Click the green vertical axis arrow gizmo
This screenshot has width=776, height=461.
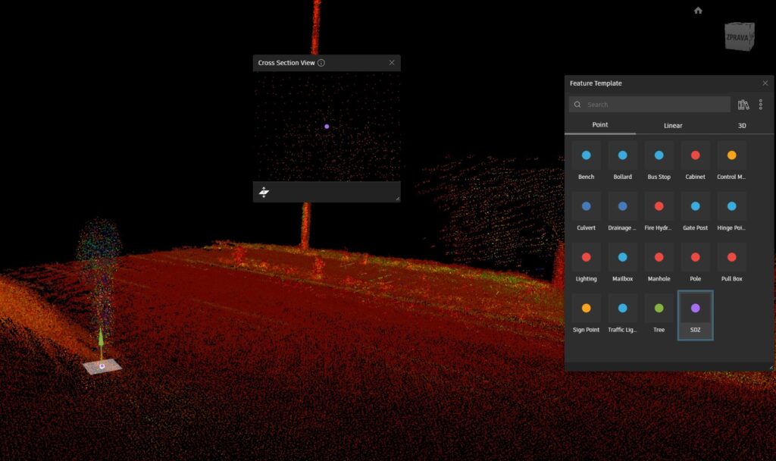pos(101,339)
